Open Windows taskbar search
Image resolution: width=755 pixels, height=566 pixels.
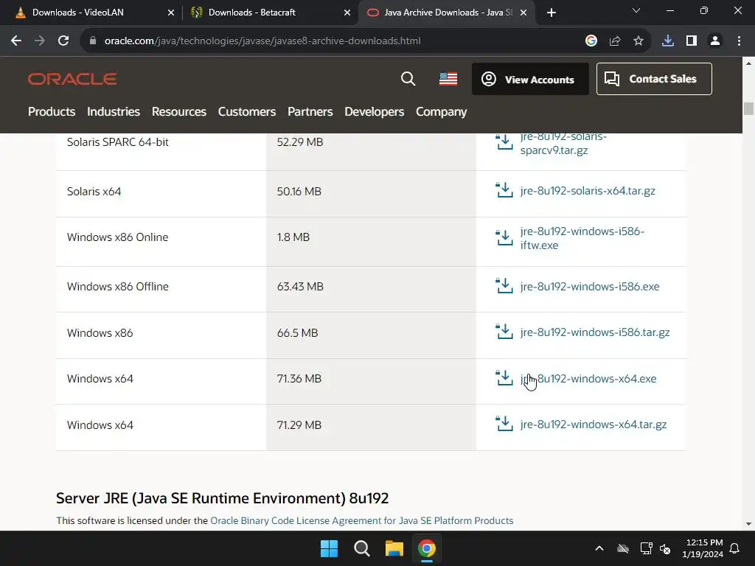(x=361, y=548)
